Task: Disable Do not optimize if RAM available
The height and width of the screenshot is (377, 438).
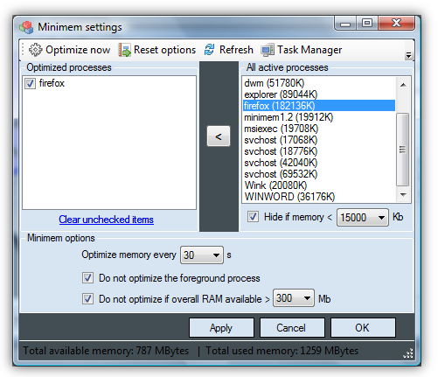Action: point(87,299)
